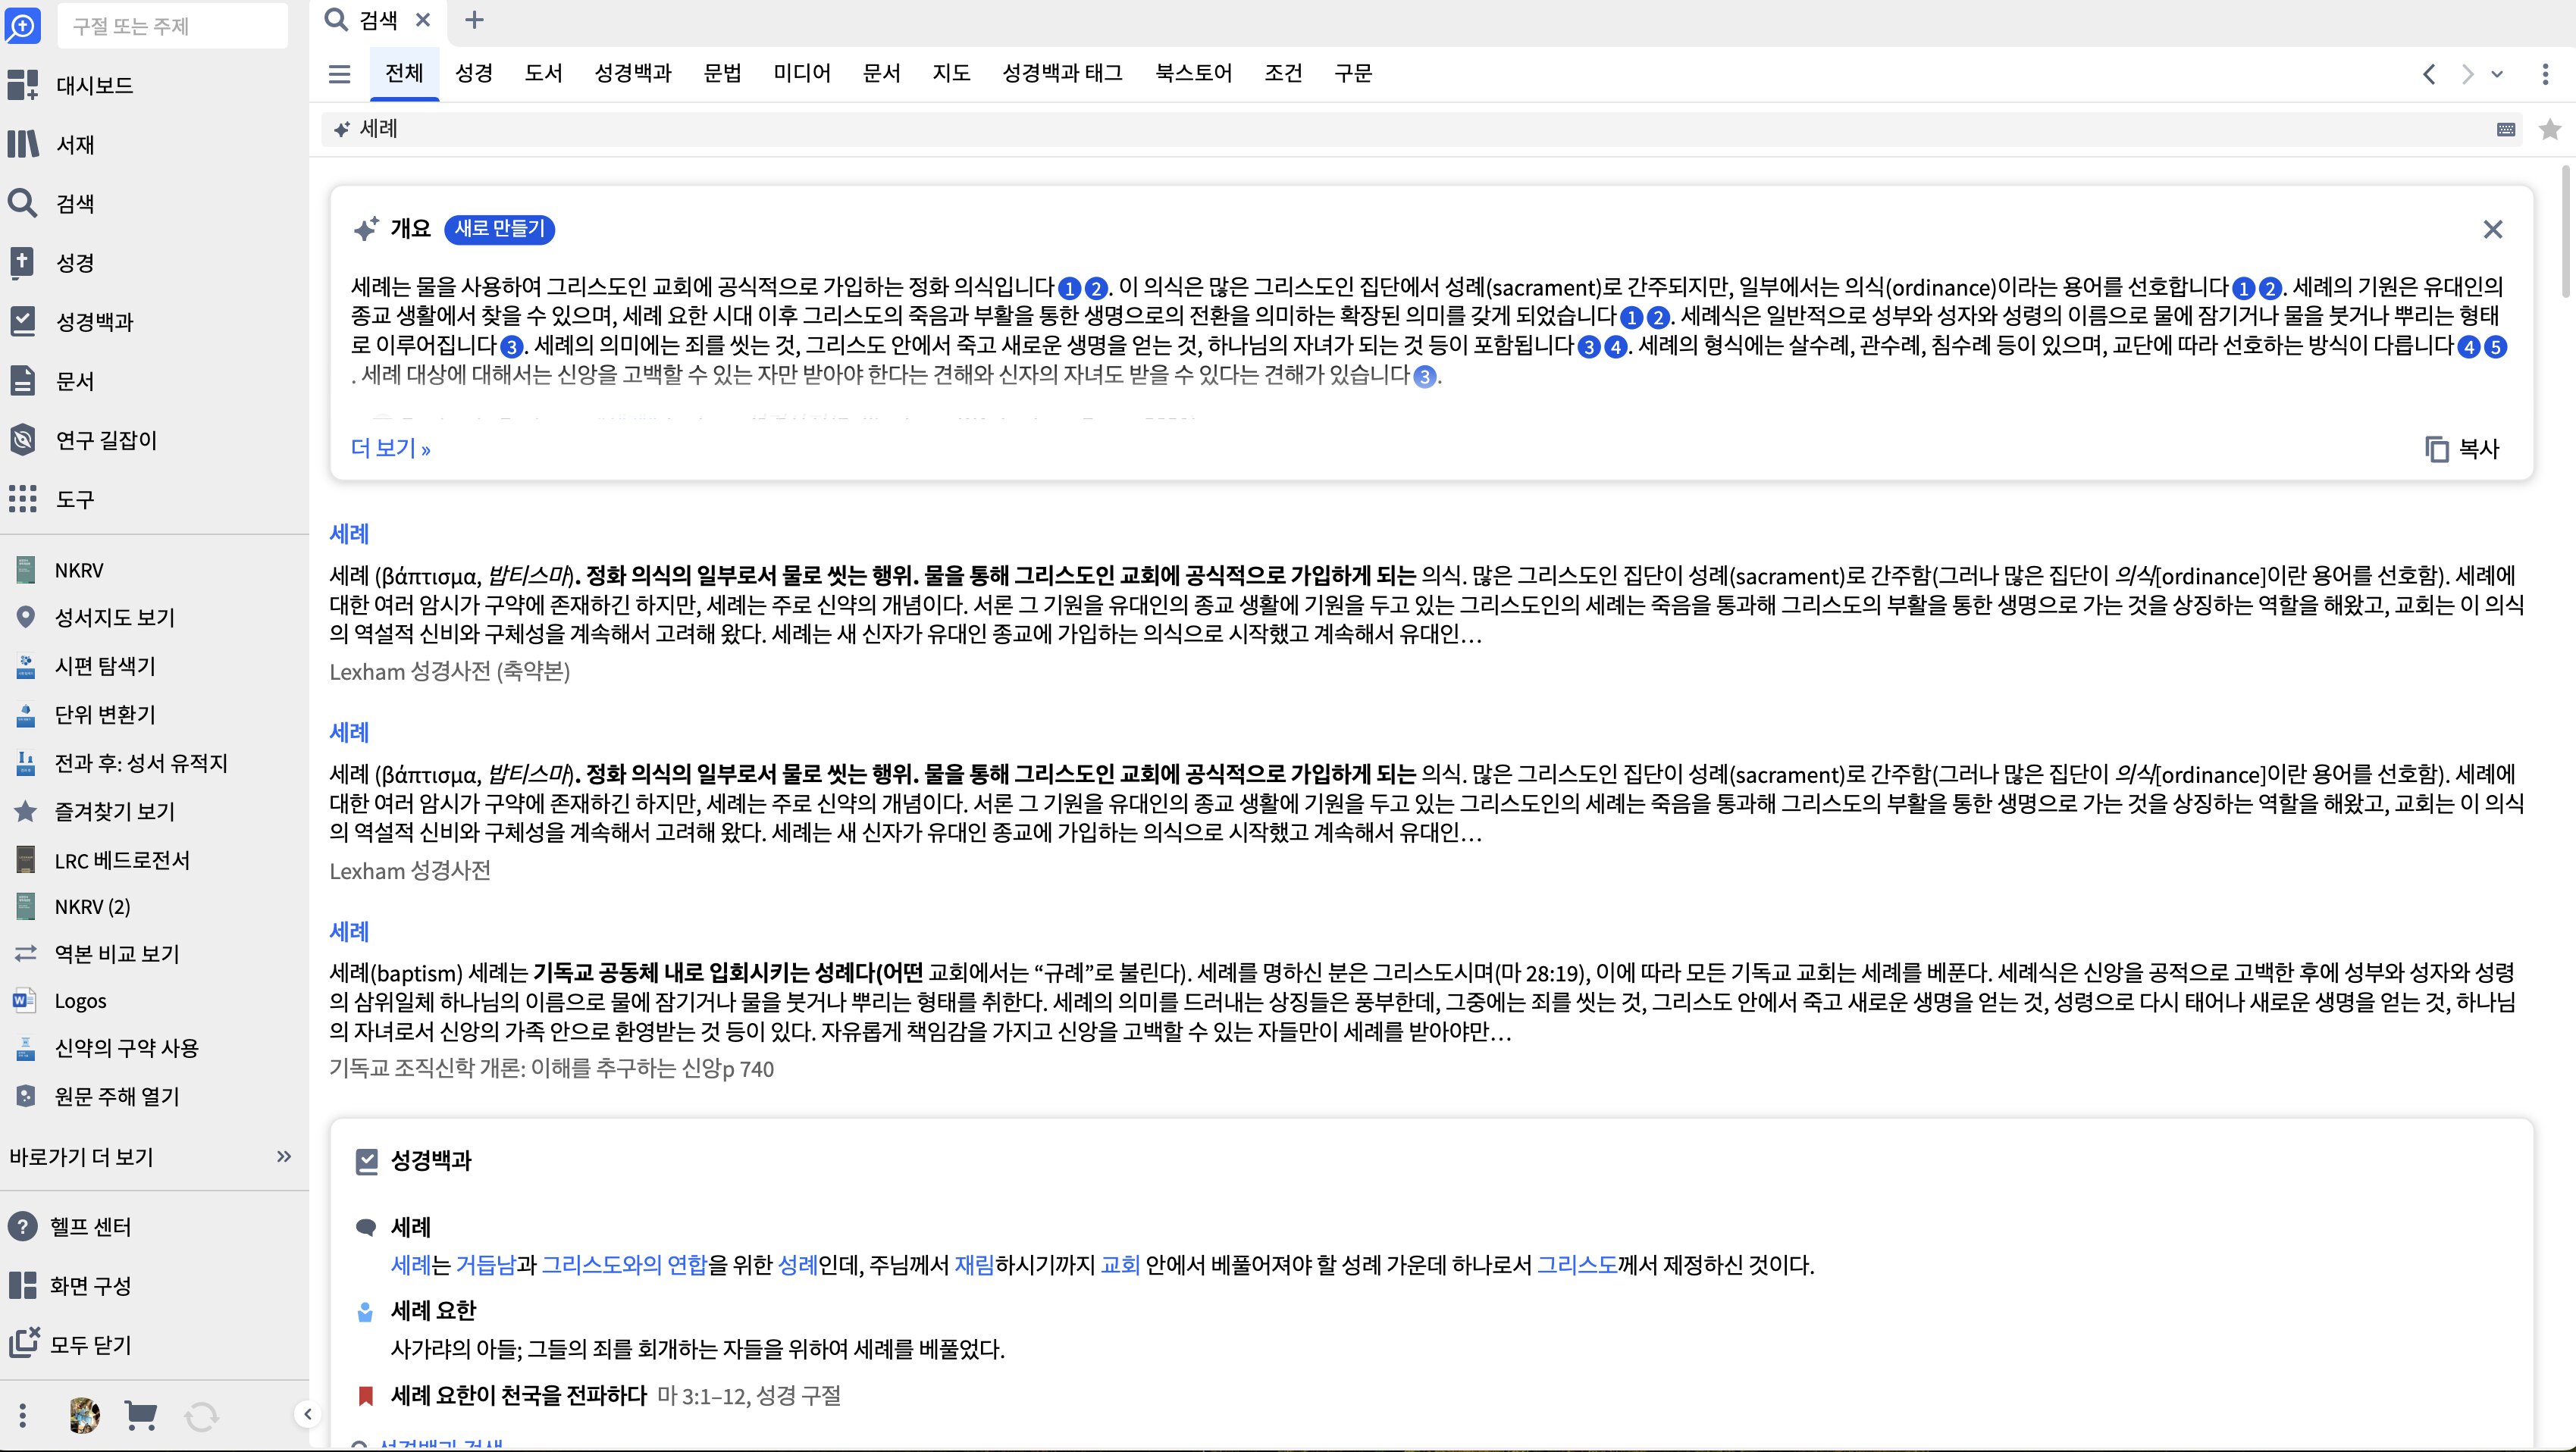Open NKRV (2) shortcut
The width and height of the screenshot is (2576, 1452).
pyautogui.click(x=92, y=906)
